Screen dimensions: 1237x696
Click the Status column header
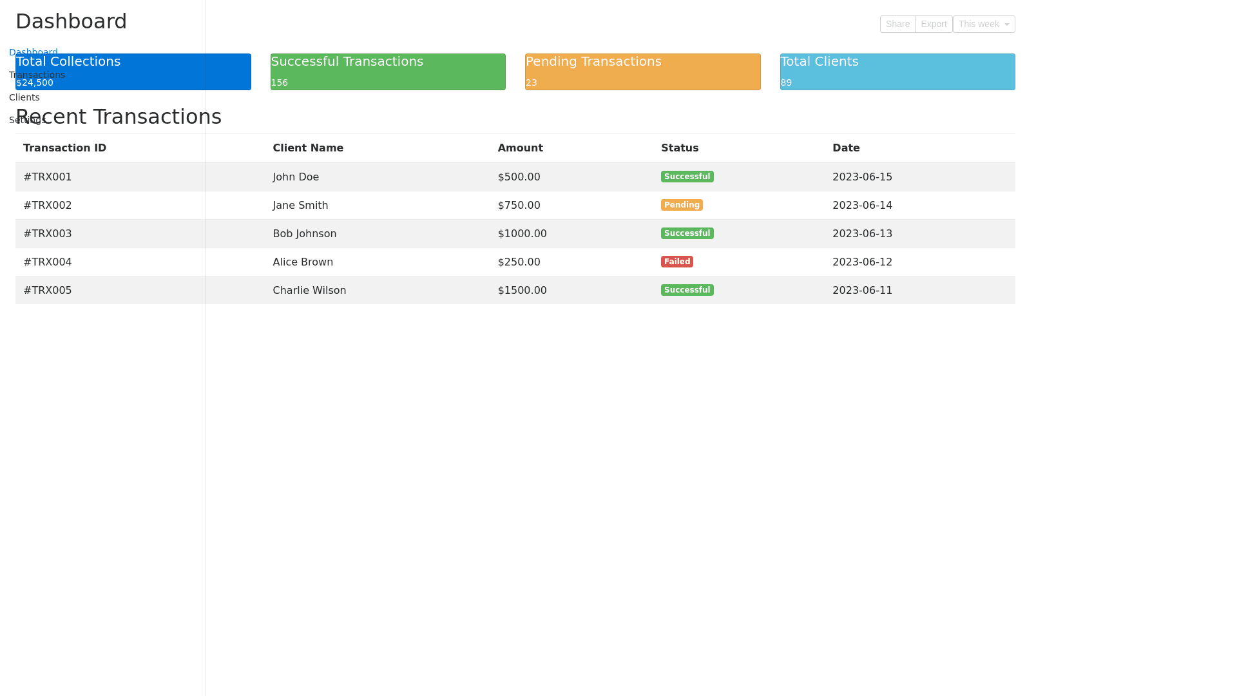pyautogui.click(x=679, y=148)
